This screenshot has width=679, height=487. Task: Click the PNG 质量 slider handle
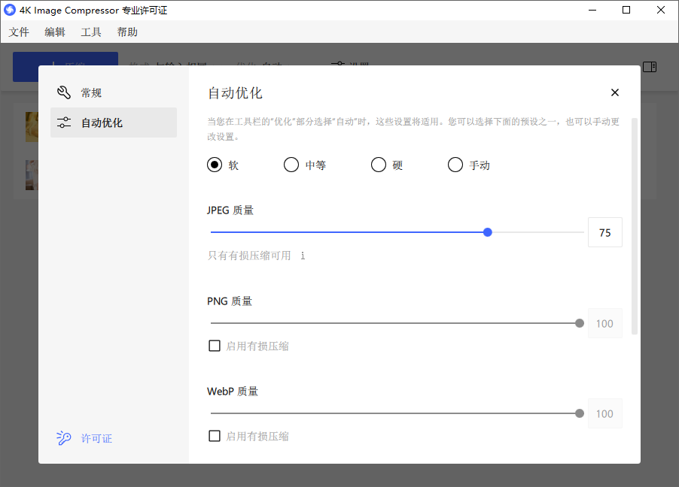pos(580,323)
